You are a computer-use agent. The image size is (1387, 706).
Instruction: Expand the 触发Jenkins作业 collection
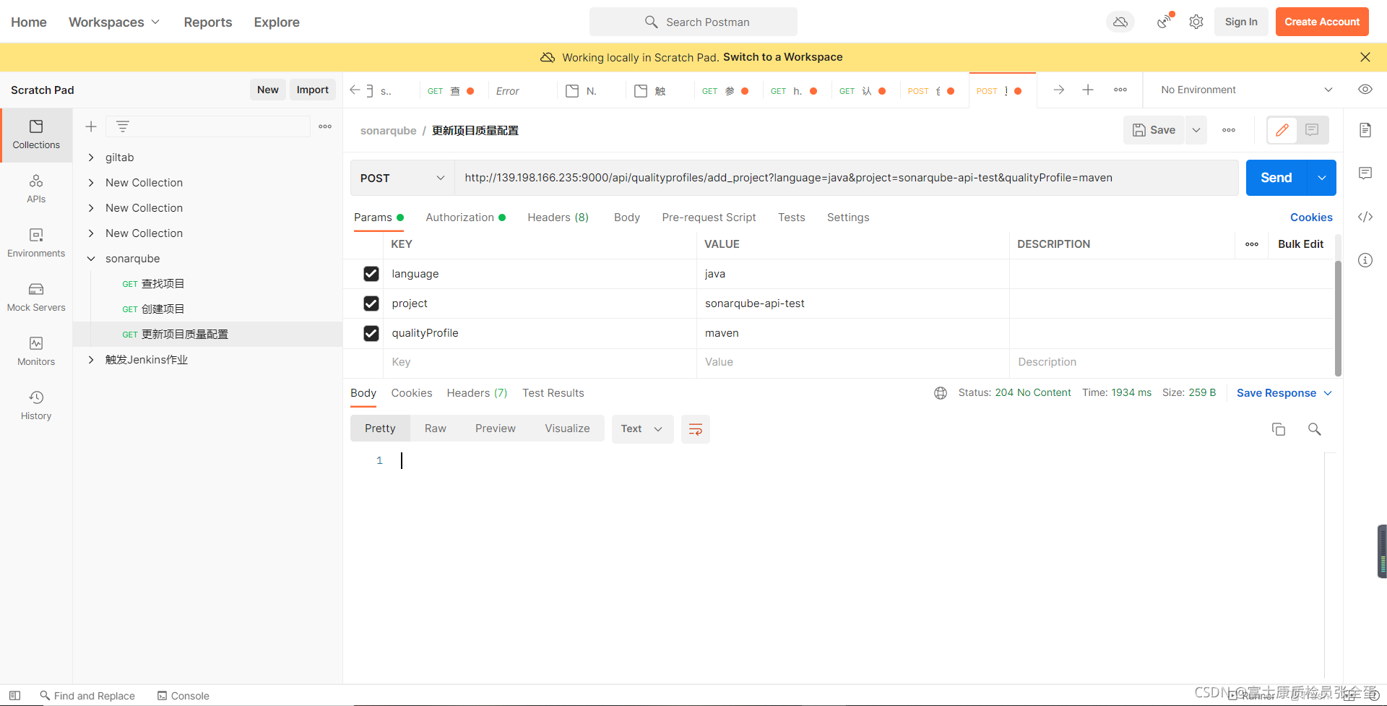(x=91, y=360)
